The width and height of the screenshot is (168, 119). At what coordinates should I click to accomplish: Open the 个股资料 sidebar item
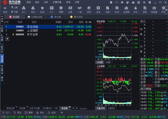click(x=2, y=48)
